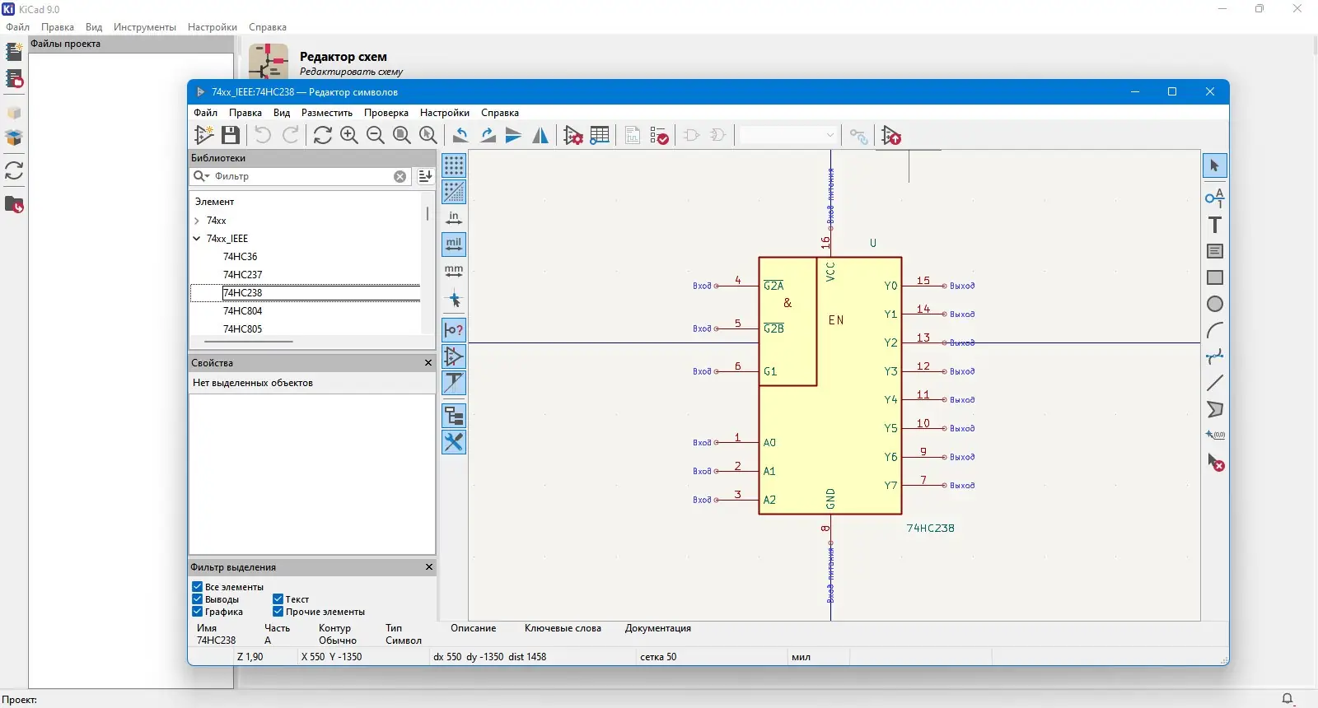Open the pin table icon in the toolbar
The image size is (1318, 708).
coord(600,135)
